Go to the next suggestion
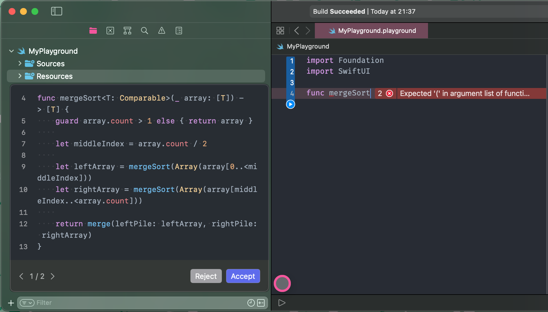 tap(53, 276)
